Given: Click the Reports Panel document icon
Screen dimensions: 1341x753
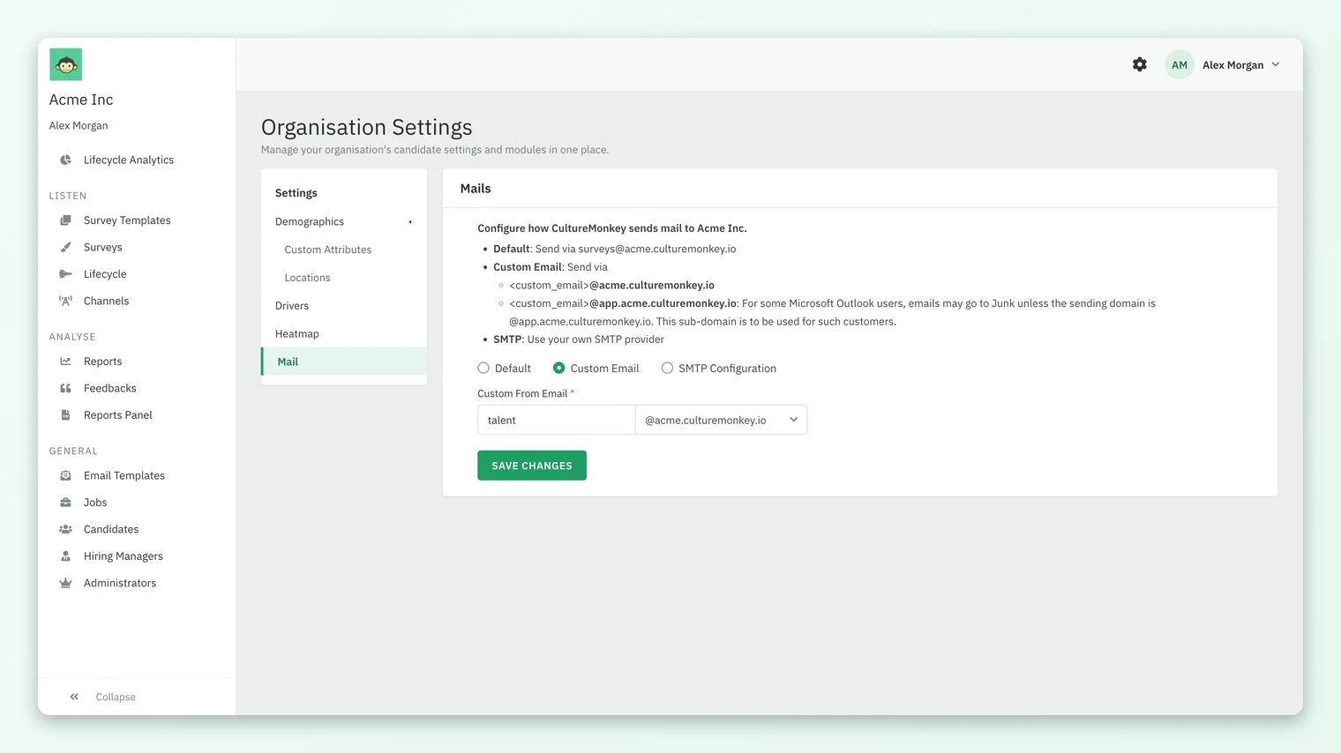Looking at the screenshot, I should [x=65, y=415].
